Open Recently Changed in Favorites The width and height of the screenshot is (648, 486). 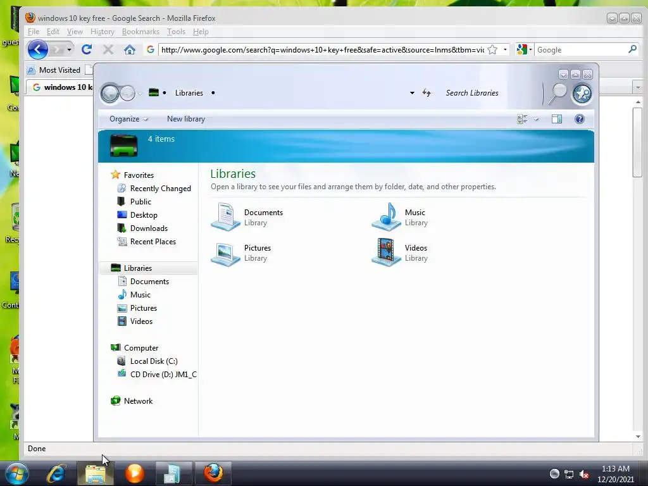[160, 189]
